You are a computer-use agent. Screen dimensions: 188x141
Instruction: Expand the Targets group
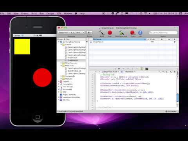tap(59, 81)
